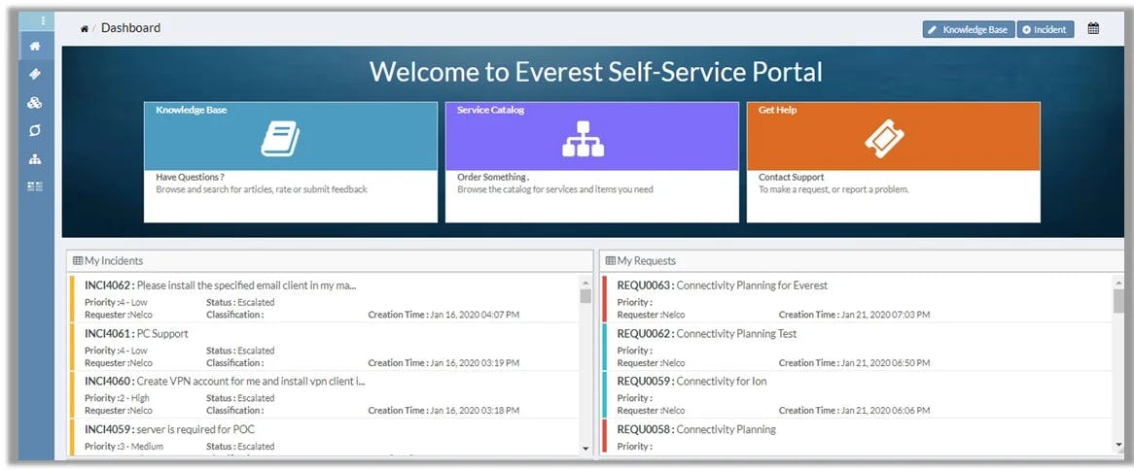Select the circular refresh-style sidebar icon
The width and height of the screenshot is (1134, 470).
35,130
